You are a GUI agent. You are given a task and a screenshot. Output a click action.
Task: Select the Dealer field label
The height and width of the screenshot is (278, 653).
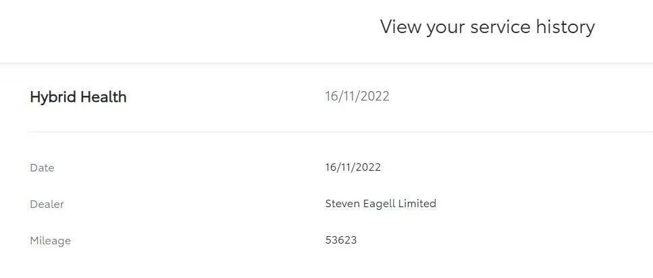tap(47, 204)
